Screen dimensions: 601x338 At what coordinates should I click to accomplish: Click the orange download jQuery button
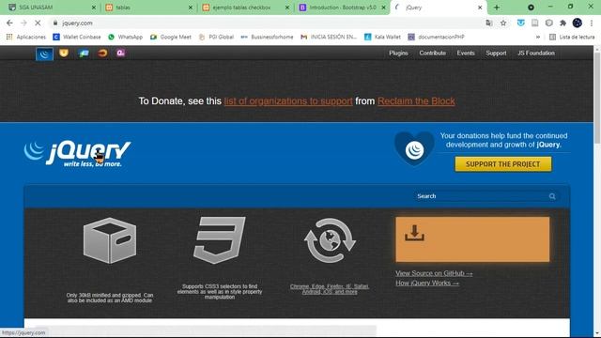pos(472,239)
